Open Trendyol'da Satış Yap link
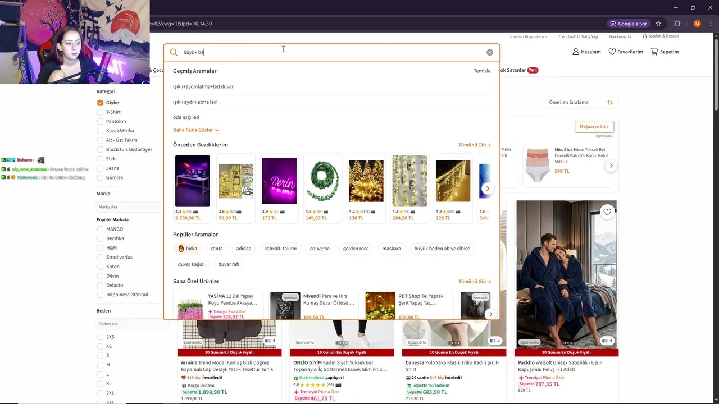719x404 pixels. [x=577, y=36]
